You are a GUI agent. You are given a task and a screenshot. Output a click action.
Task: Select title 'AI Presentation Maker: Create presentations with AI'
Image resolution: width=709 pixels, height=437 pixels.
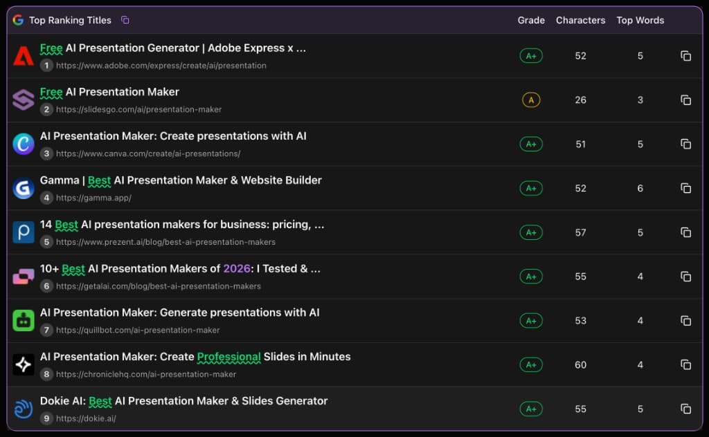pyautogui.click(x=173, y=136)
